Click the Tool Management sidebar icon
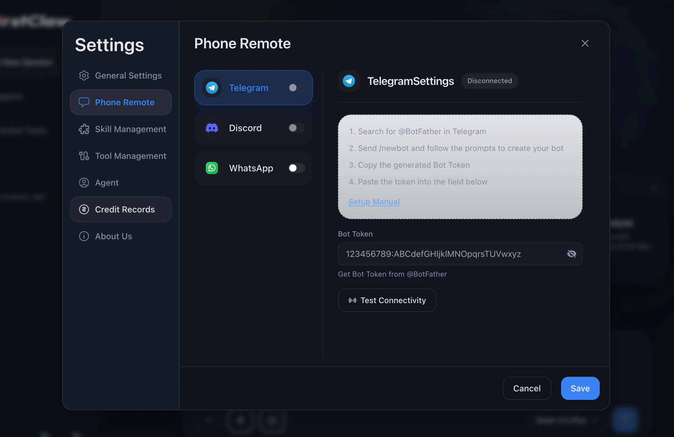The height and width of the screenshot is (437, 674). [x=84, y=156]
